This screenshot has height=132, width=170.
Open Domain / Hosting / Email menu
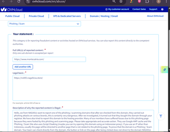(x=104, y=16)
